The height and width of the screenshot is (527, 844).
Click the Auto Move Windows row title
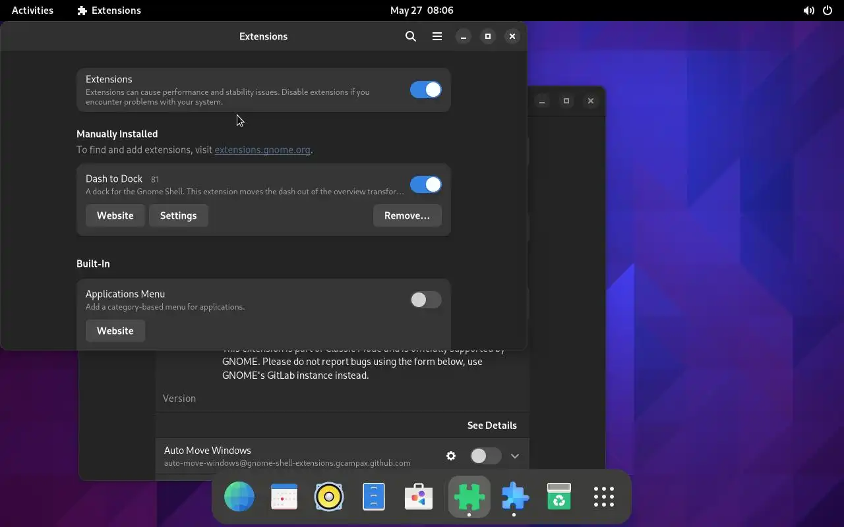(x=208, y=451)
